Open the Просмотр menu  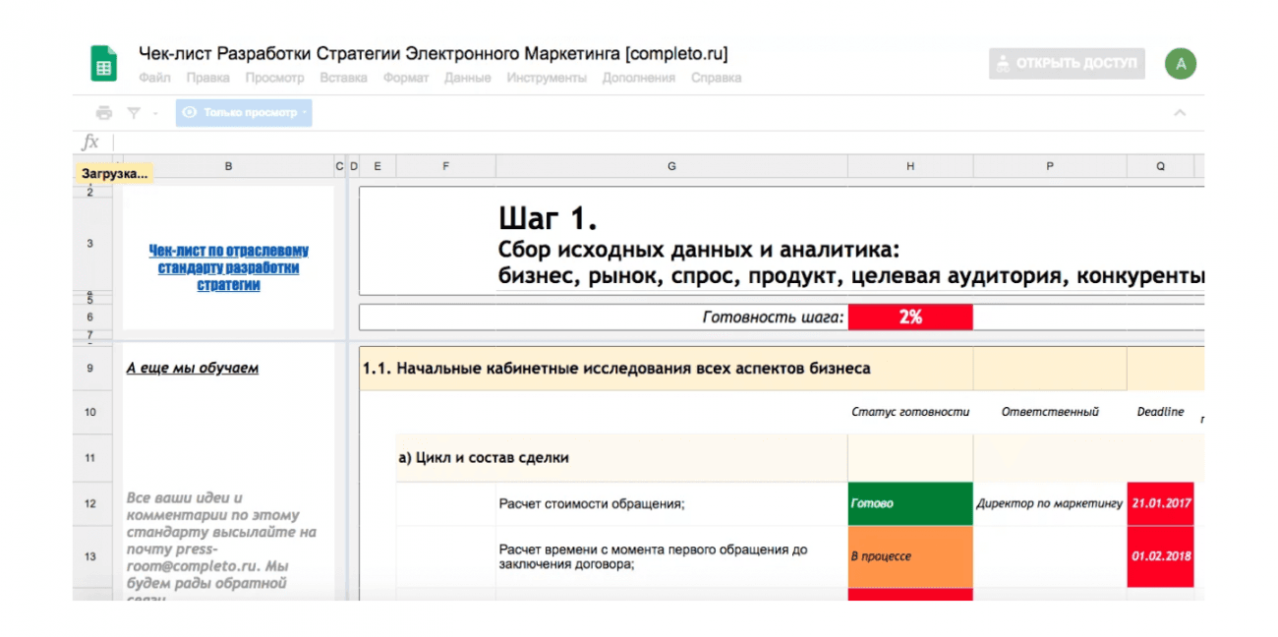(x=274, y=78)
